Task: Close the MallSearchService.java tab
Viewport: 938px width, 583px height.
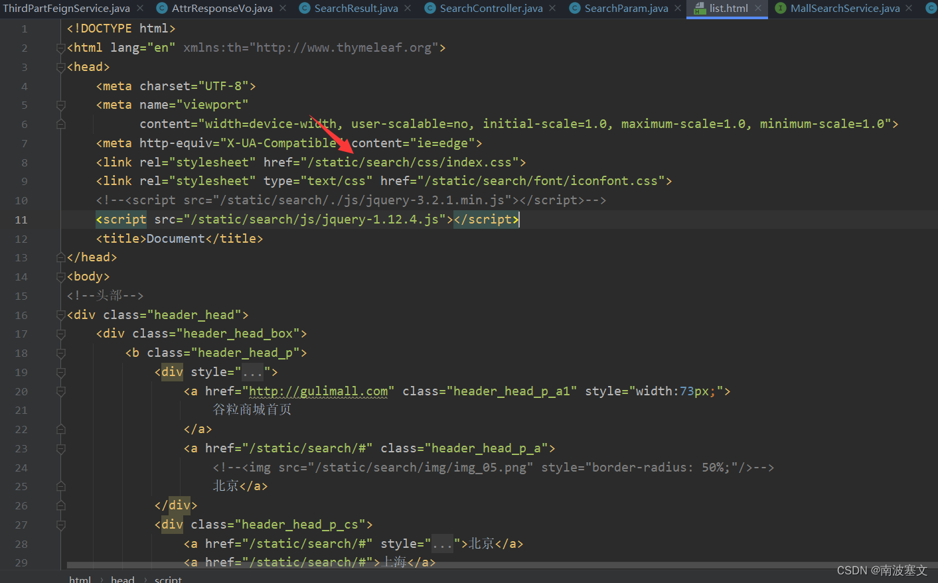Action: [x=909, y=9]
